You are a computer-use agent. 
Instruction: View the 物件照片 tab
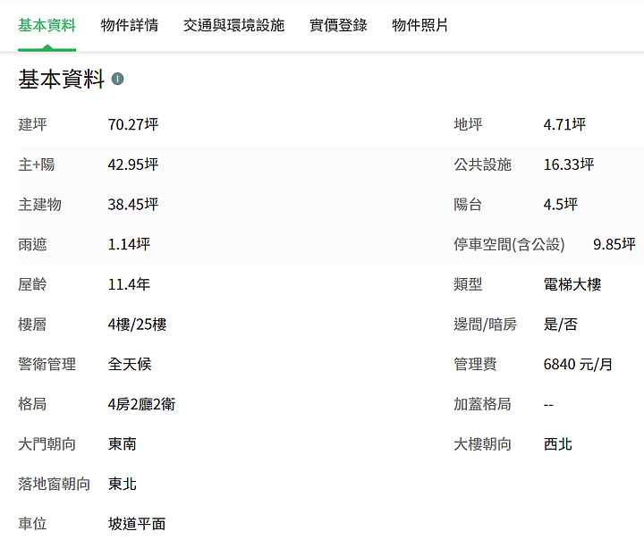(419, 25)
